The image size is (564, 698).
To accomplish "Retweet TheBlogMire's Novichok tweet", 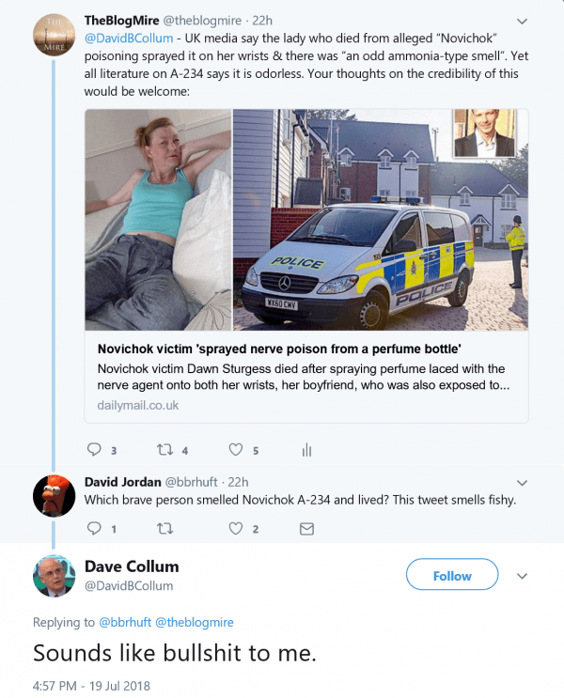I will pos(167,449).
